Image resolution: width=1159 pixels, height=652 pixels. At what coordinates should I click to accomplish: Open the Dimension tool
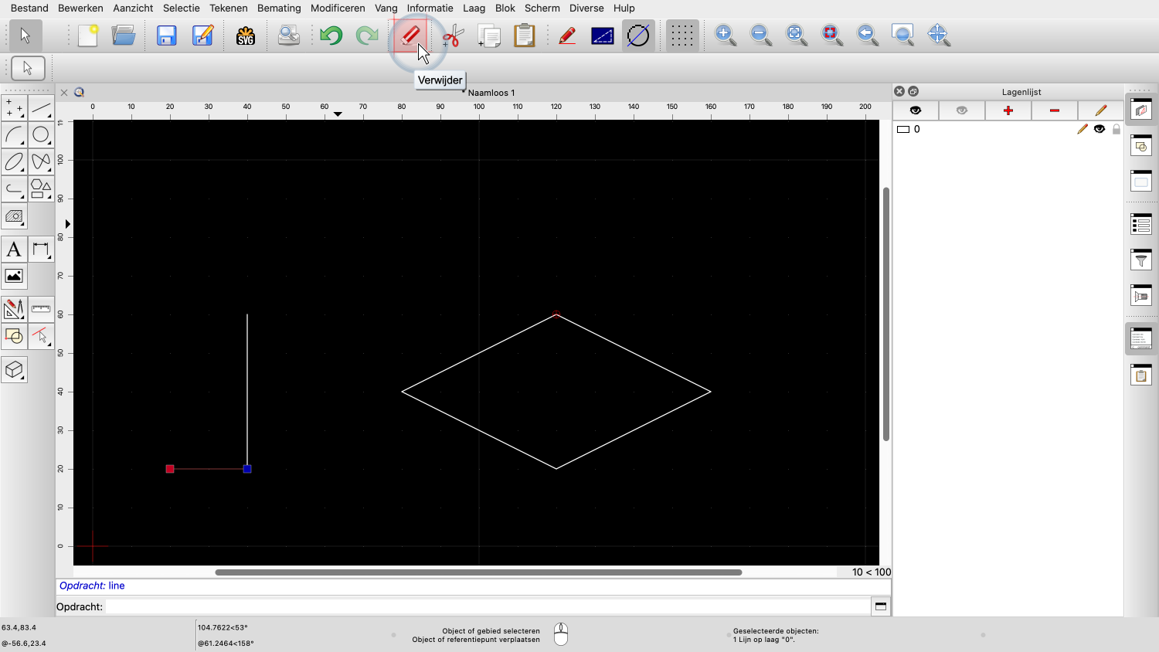click(x=42, y=249)
